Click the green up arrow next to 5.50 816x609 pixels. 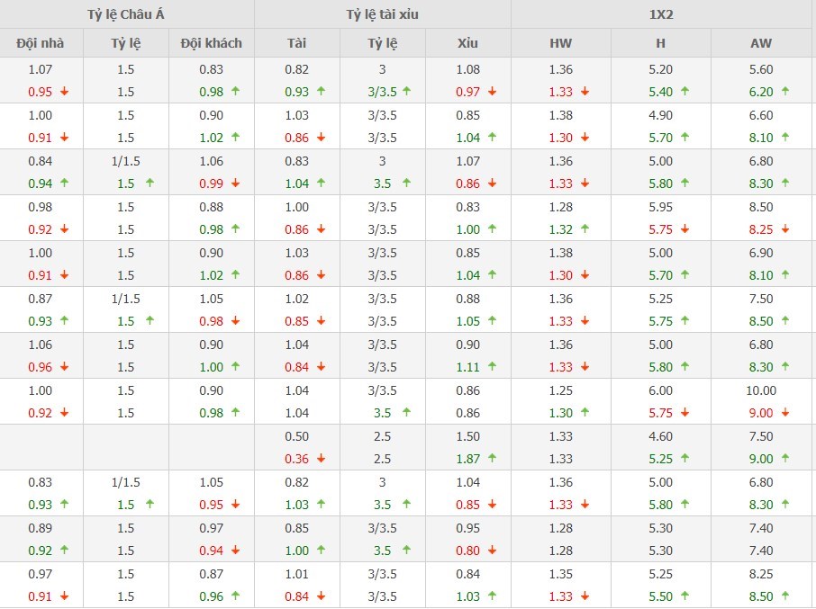(x=685, y=596)
